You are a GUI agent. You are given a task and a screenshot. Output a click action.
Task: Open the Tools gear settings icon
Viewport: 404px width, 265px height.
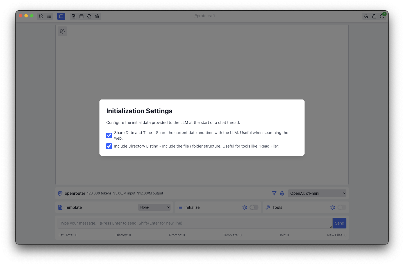coord(333,207)
